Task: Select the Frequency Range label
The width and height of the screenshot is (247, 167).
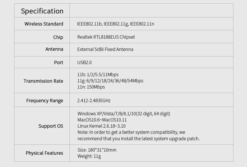Action: point(45,101)
